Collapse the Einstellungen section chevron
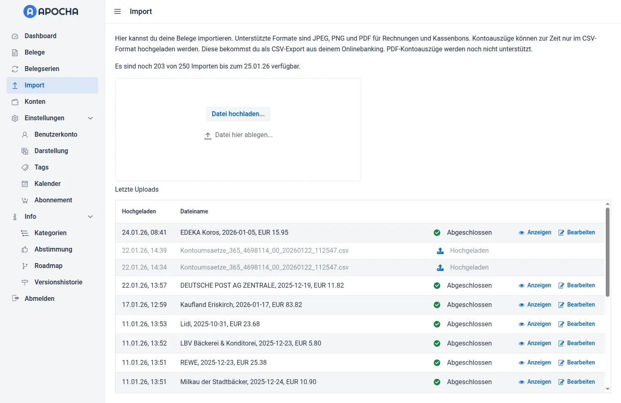 tap(90, 118)
